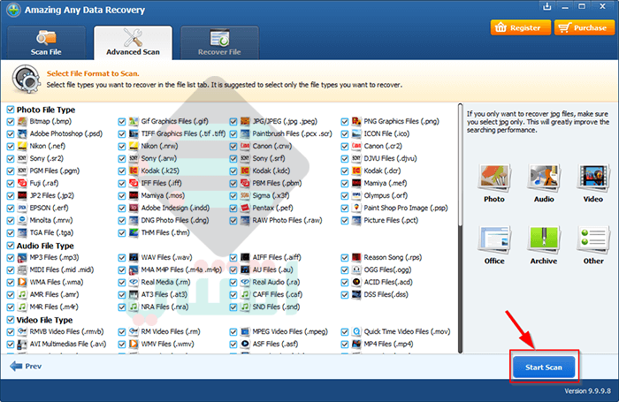Image resolution: width=619 pixels, height=402 pixels.
Task: Click the Start Scan button
Action: pos(544,368)
